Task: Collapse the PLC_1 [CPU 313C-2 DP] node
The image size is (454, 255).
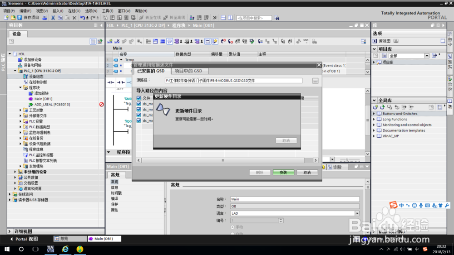Action: pos(15,71)
